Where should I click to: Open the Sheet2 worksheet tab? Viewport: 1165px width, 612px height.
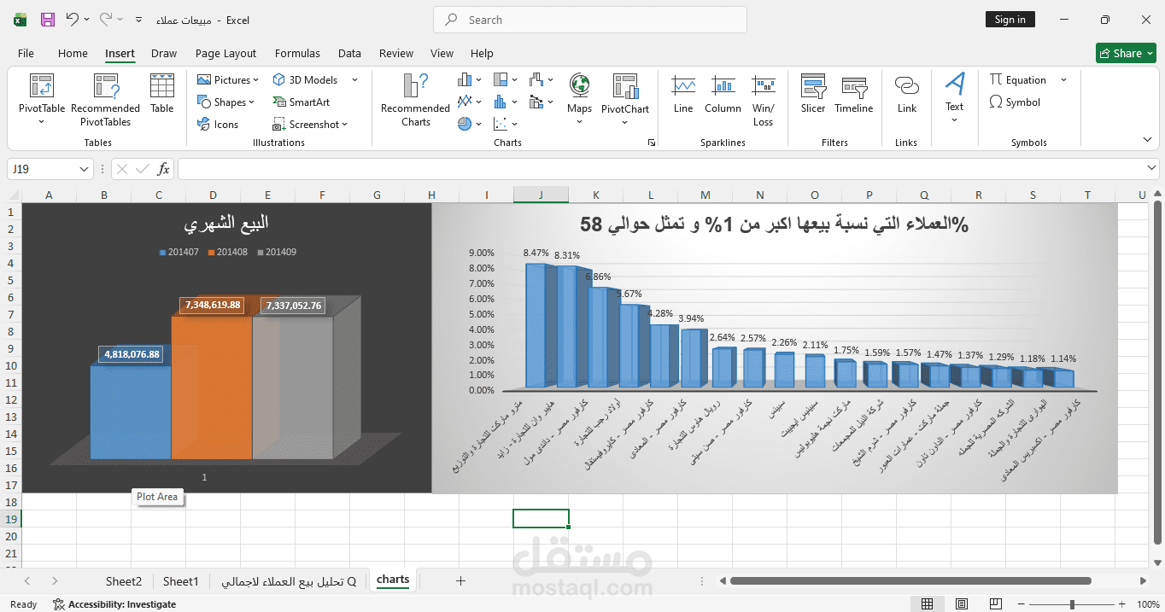(x=124, y=581)
